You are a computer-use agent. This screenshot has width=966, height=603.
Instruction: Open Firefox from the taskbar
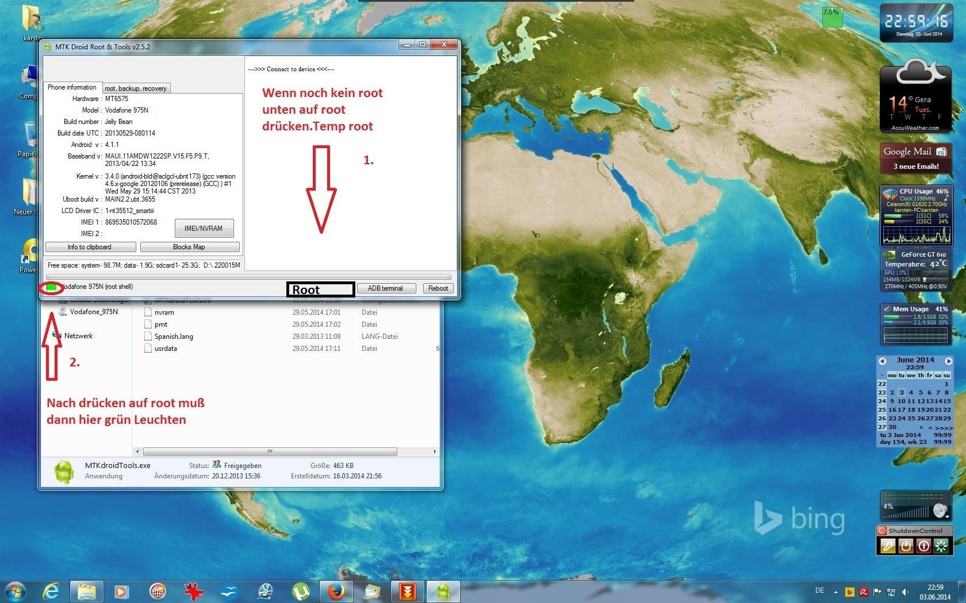[336, 591]
